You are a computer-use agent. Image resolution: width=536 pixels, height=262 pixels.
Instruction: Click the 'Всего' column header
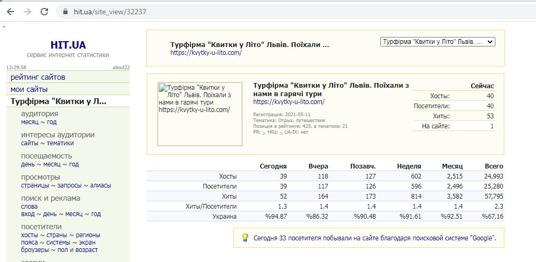[494, 166]
